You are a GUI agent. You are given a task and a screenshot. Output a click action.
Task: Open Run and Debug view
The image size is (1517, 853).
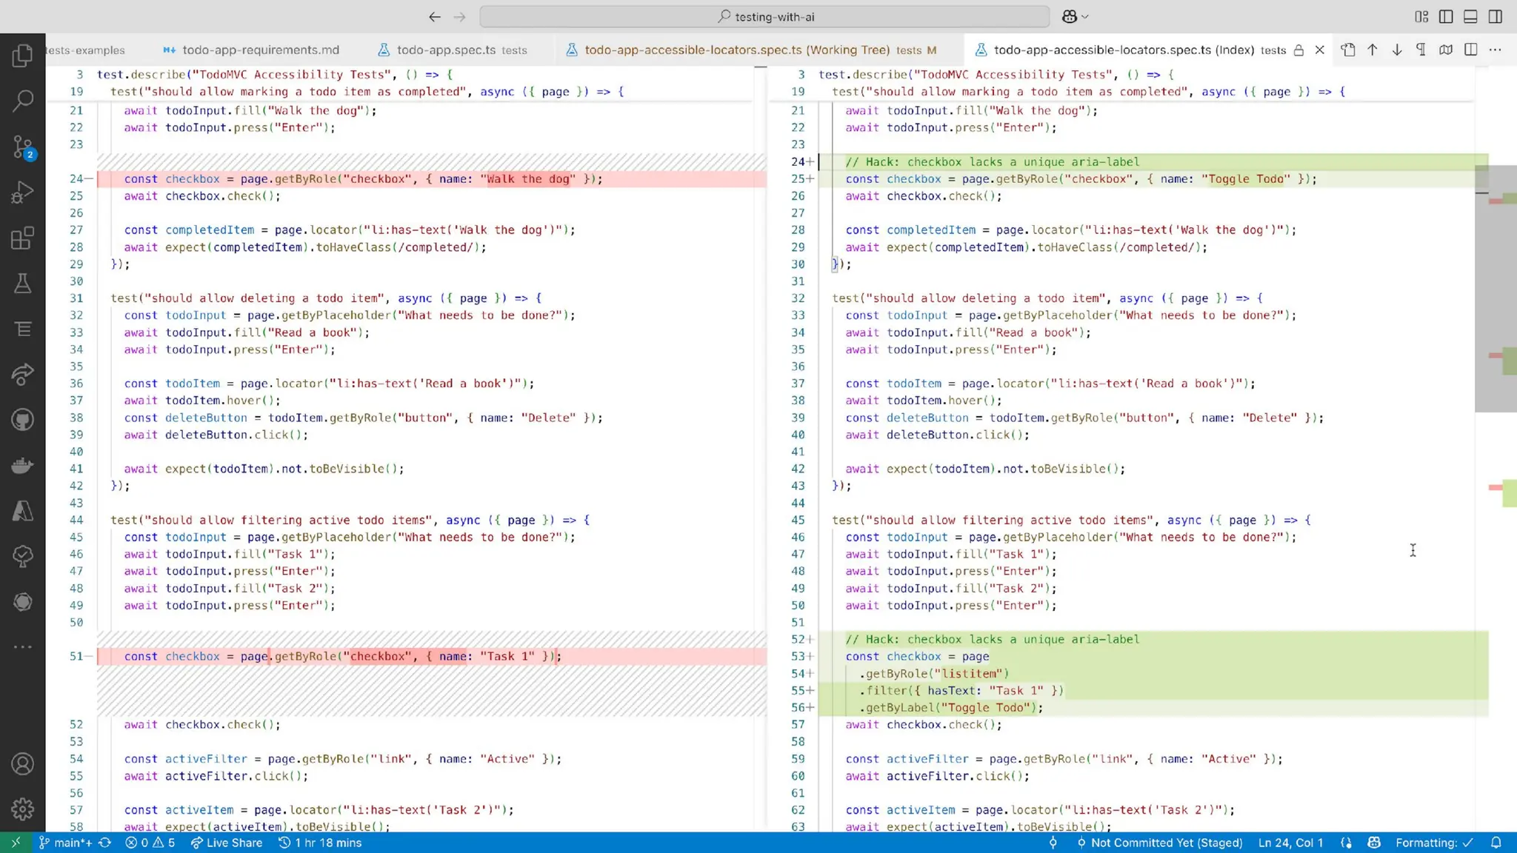pos(22,192)
